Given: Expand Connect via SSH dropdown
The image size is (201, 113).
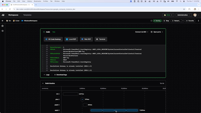Looking at the screenshot, I should pos(142,32).
